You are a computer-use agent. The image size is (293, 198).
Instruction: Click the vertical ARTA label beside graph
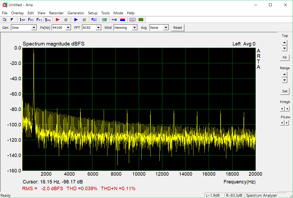258,59
